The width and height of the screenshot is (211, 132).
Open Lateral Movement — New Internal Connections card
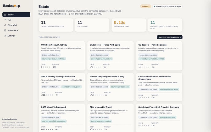tap(159, 87)
